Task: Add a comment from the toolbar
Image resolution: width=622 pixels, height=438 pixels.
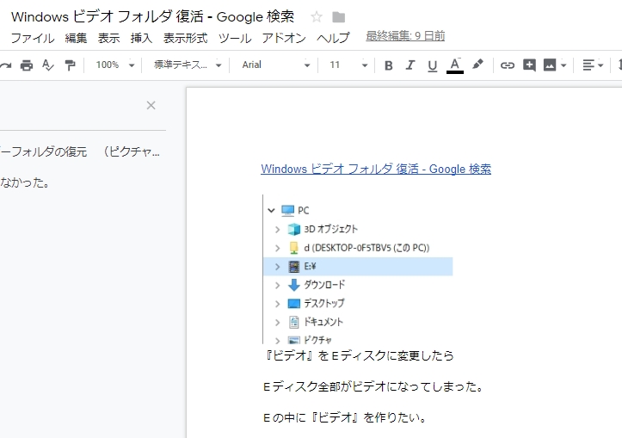Action: pos(529,65)
